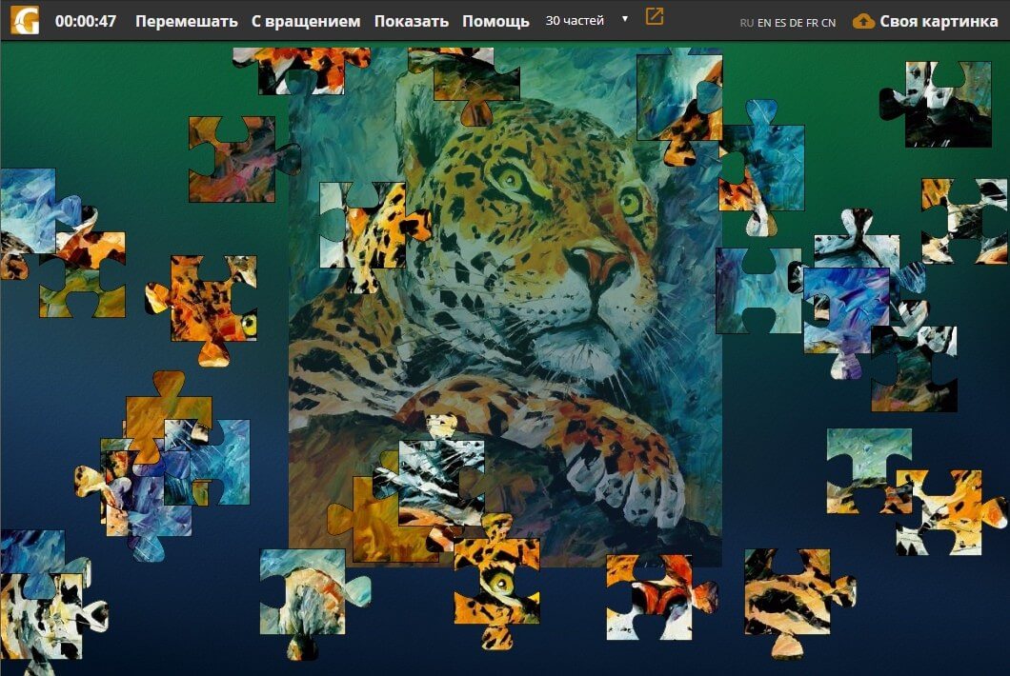Select the puzzle piece showing a yellow eye at bottom center
Image resolution: width=1010 pixels, height=676 pixels.
point(496,583)
